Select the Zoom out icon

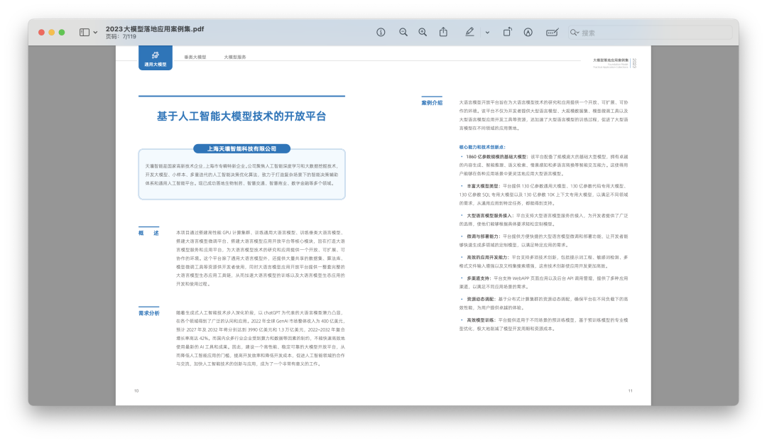[x=403, y=32]
